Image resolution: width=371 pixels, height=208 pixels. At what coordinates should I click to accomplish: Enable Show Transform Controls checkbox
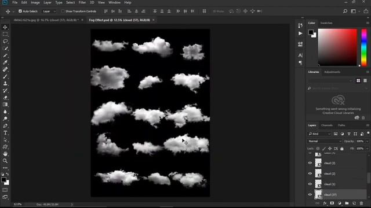[63, 11]
